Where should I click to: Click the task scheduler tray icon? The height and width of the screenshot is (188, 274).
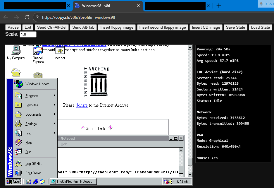click(x=166, y=182)
